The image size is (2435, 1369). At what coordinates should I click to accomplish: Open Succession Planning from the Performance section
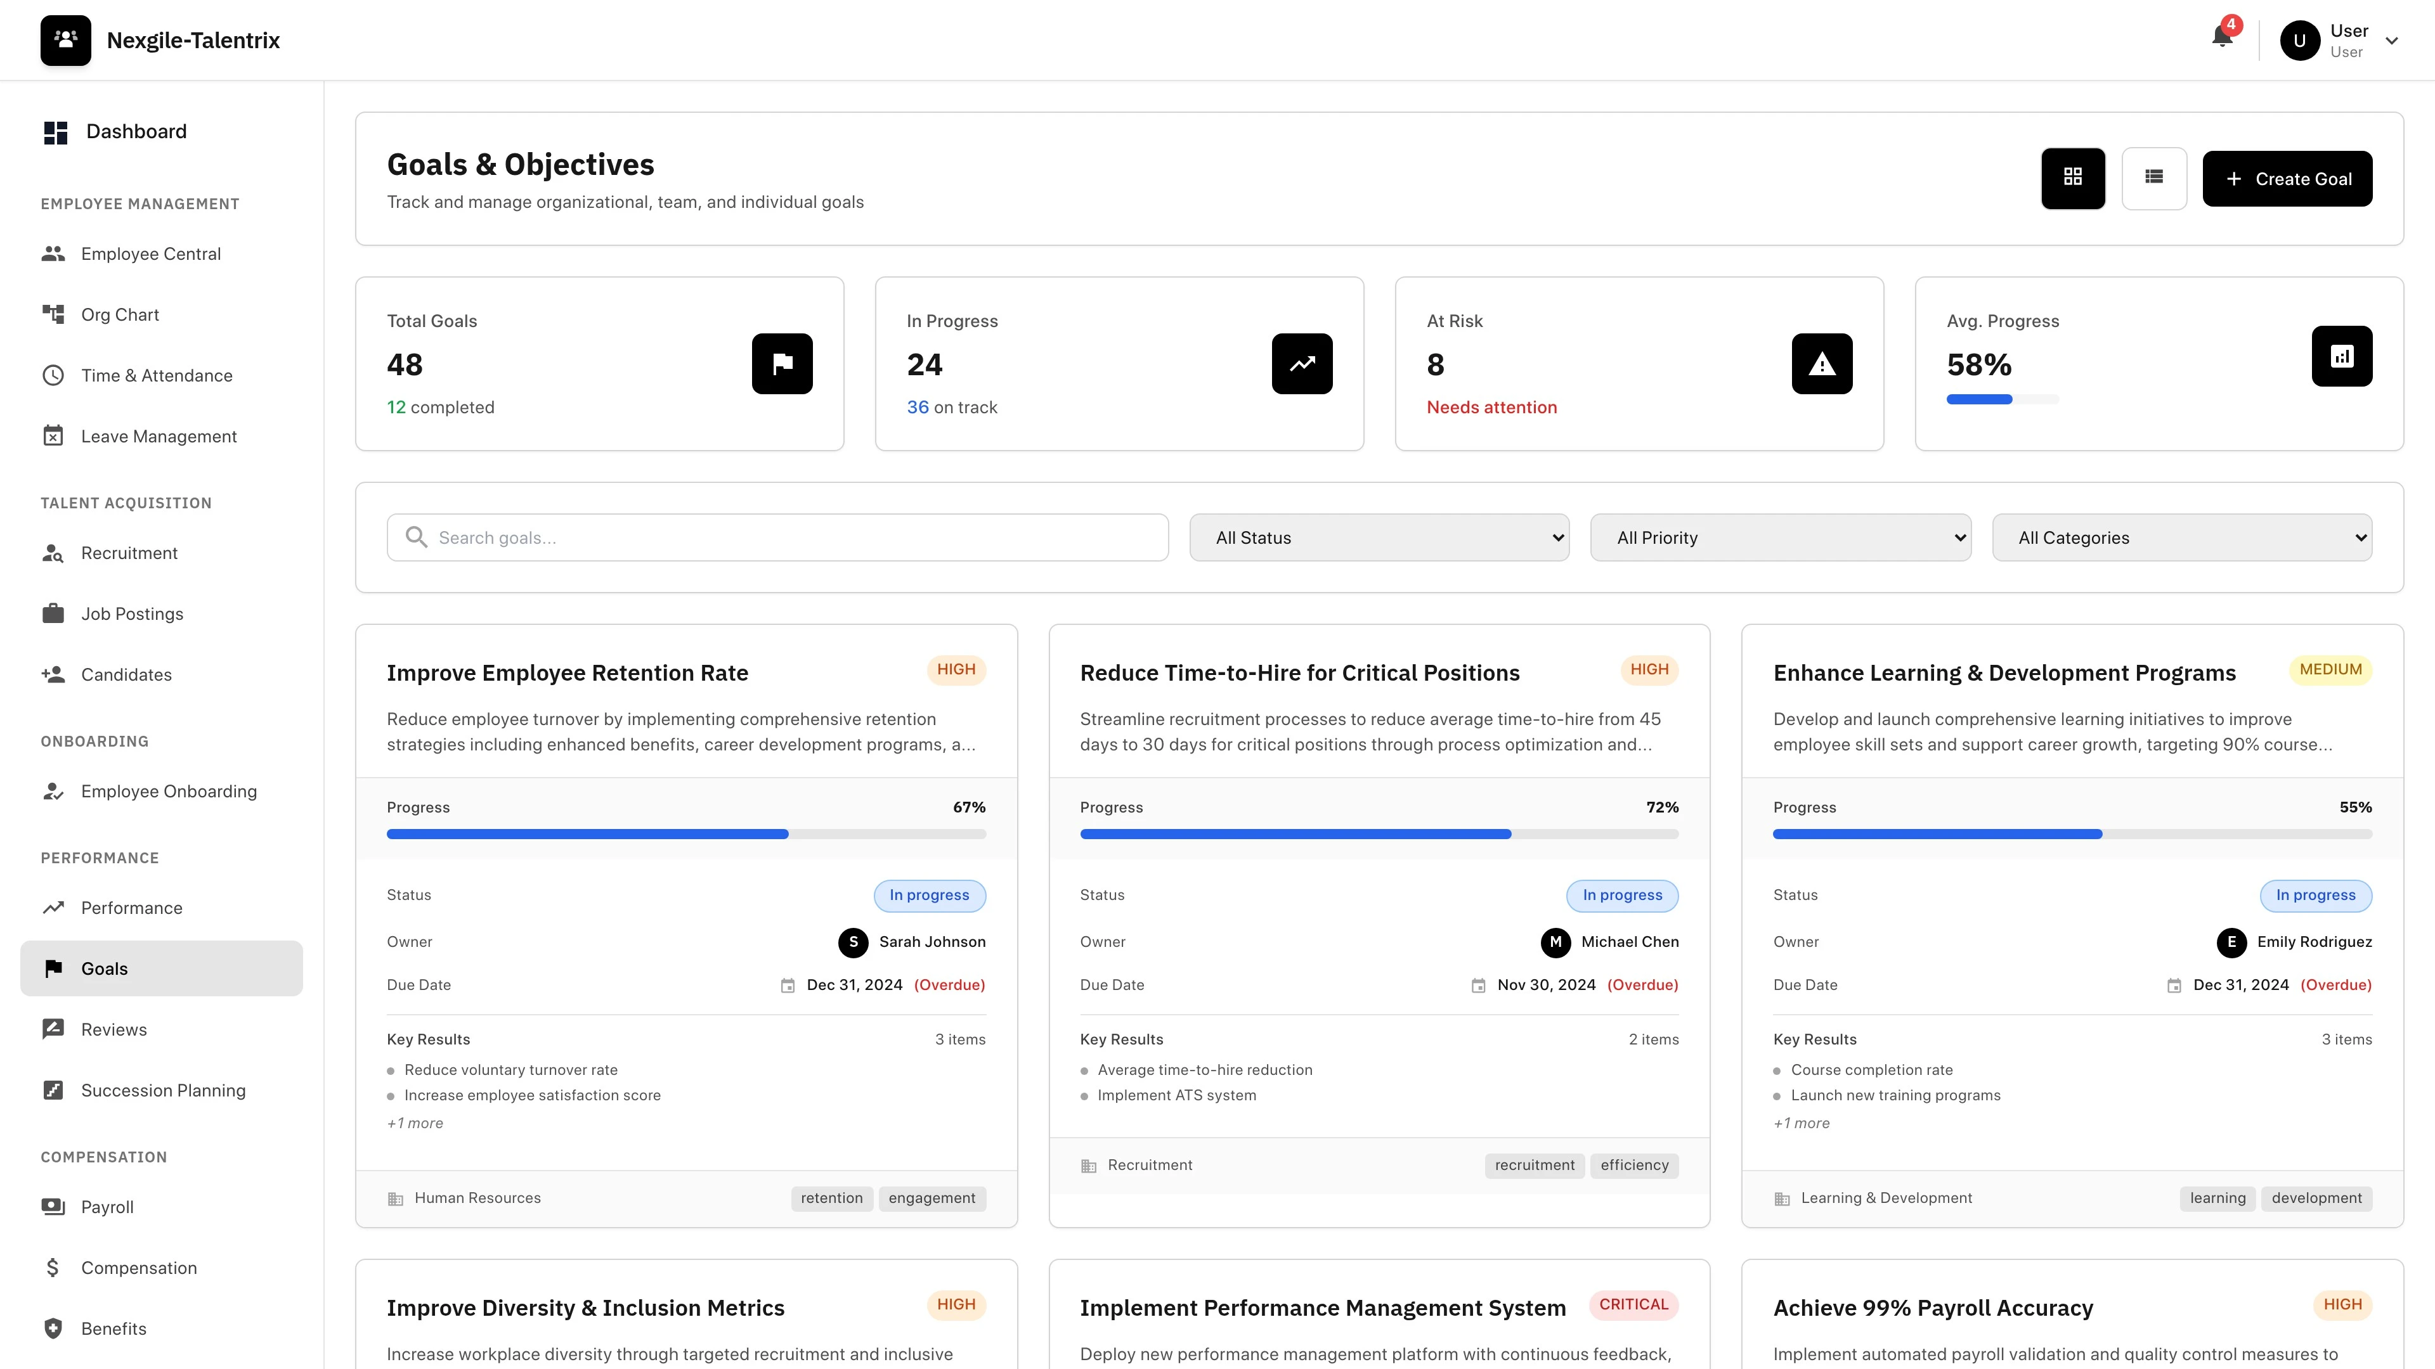coord(162,1090)
